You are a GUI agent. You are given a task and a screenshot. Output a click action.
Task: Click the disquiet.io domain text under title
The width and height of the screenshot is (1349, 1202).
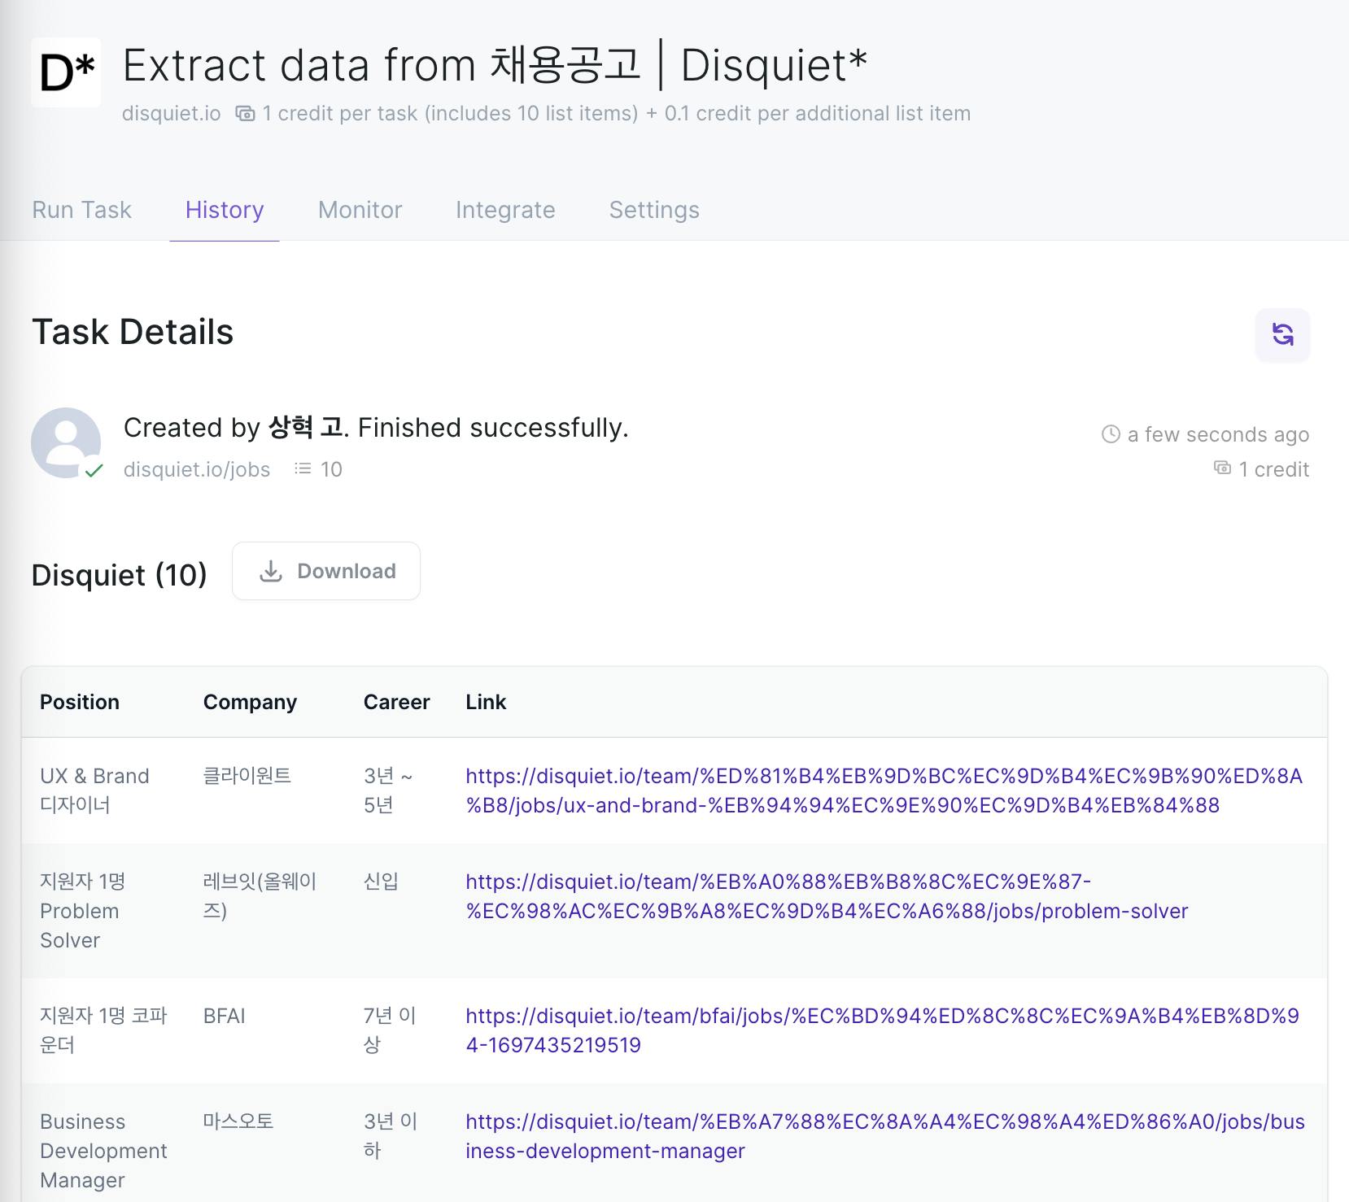pyautogui.click(x=172, y=113)
